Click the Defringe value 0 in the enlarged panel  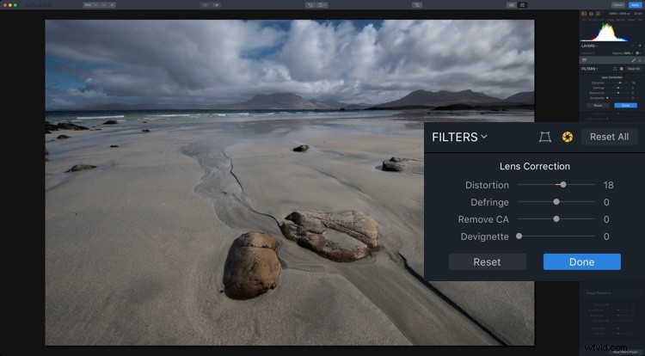click(x=606, y=202)
